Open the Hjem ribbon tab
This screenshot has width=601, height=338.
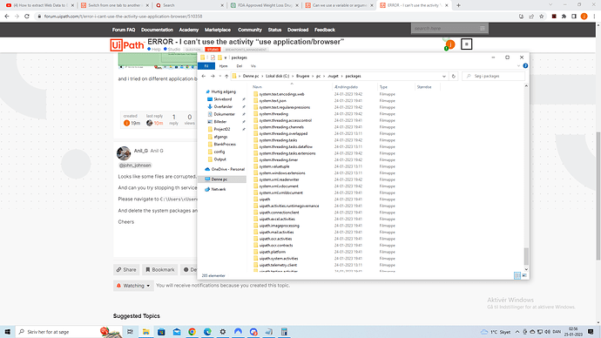[x=223, y=66]
